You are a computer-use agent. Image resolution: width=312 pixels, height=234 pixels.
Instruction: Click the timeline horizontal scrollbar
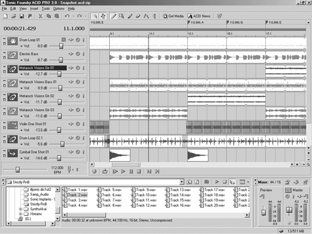[126, 165]
